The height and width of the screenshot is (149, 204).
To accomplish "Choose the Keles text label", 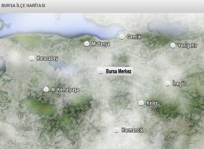I will pyautogui.click(x=152, y=103).
